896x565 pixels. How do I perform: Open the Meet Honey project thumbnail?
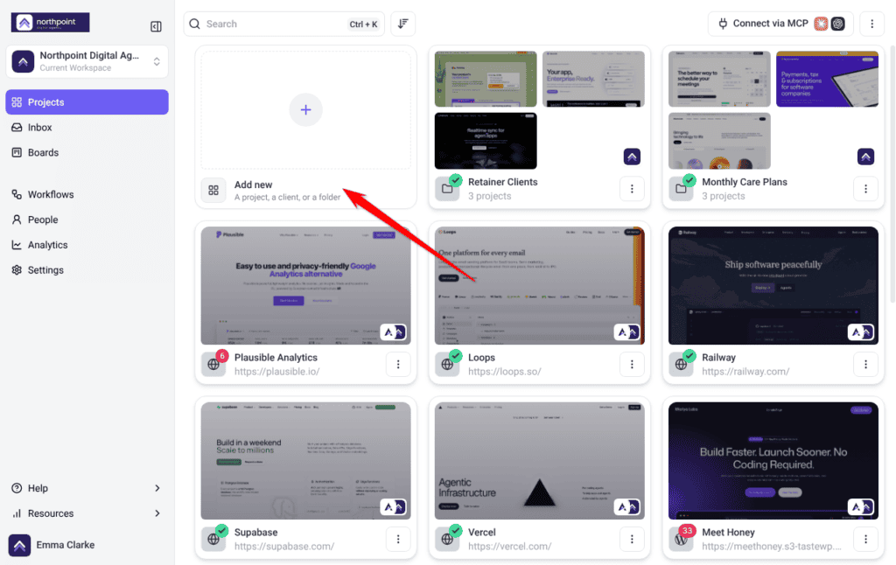coord(773,461)
